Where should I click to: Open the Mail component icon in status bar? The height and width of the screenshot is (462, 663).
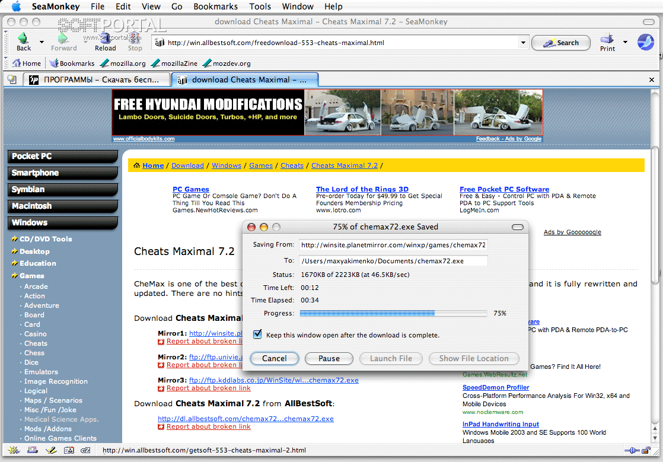(x=32, y=450)
